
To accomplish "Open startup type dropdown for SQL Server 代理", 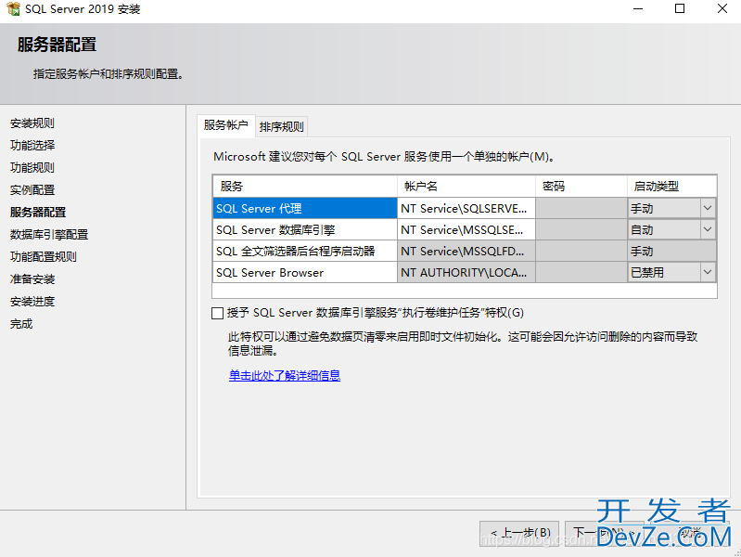I will [707, 208].
